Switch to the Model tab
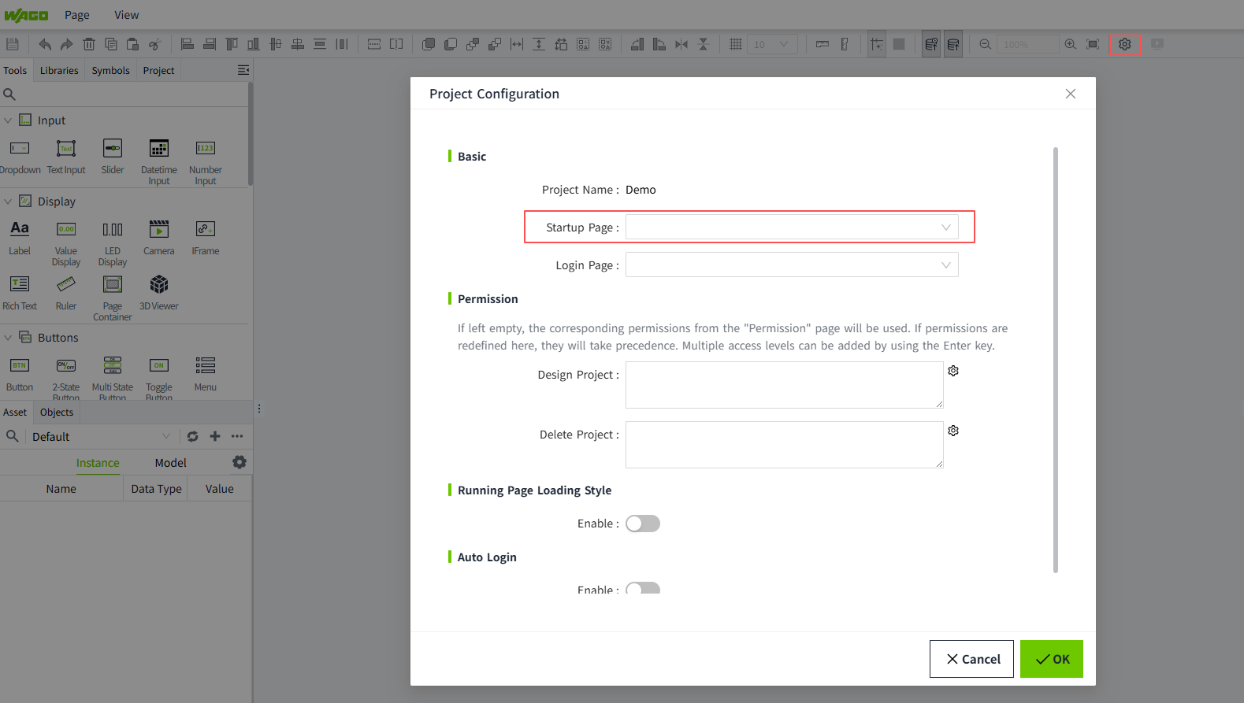The image size is (1244, 703). click(x=170, y=463)
